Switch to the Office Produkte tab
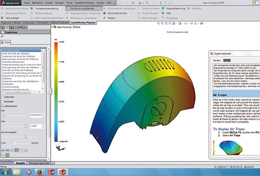The width and height of the screenshot is (260, 176). coord(59,23)
